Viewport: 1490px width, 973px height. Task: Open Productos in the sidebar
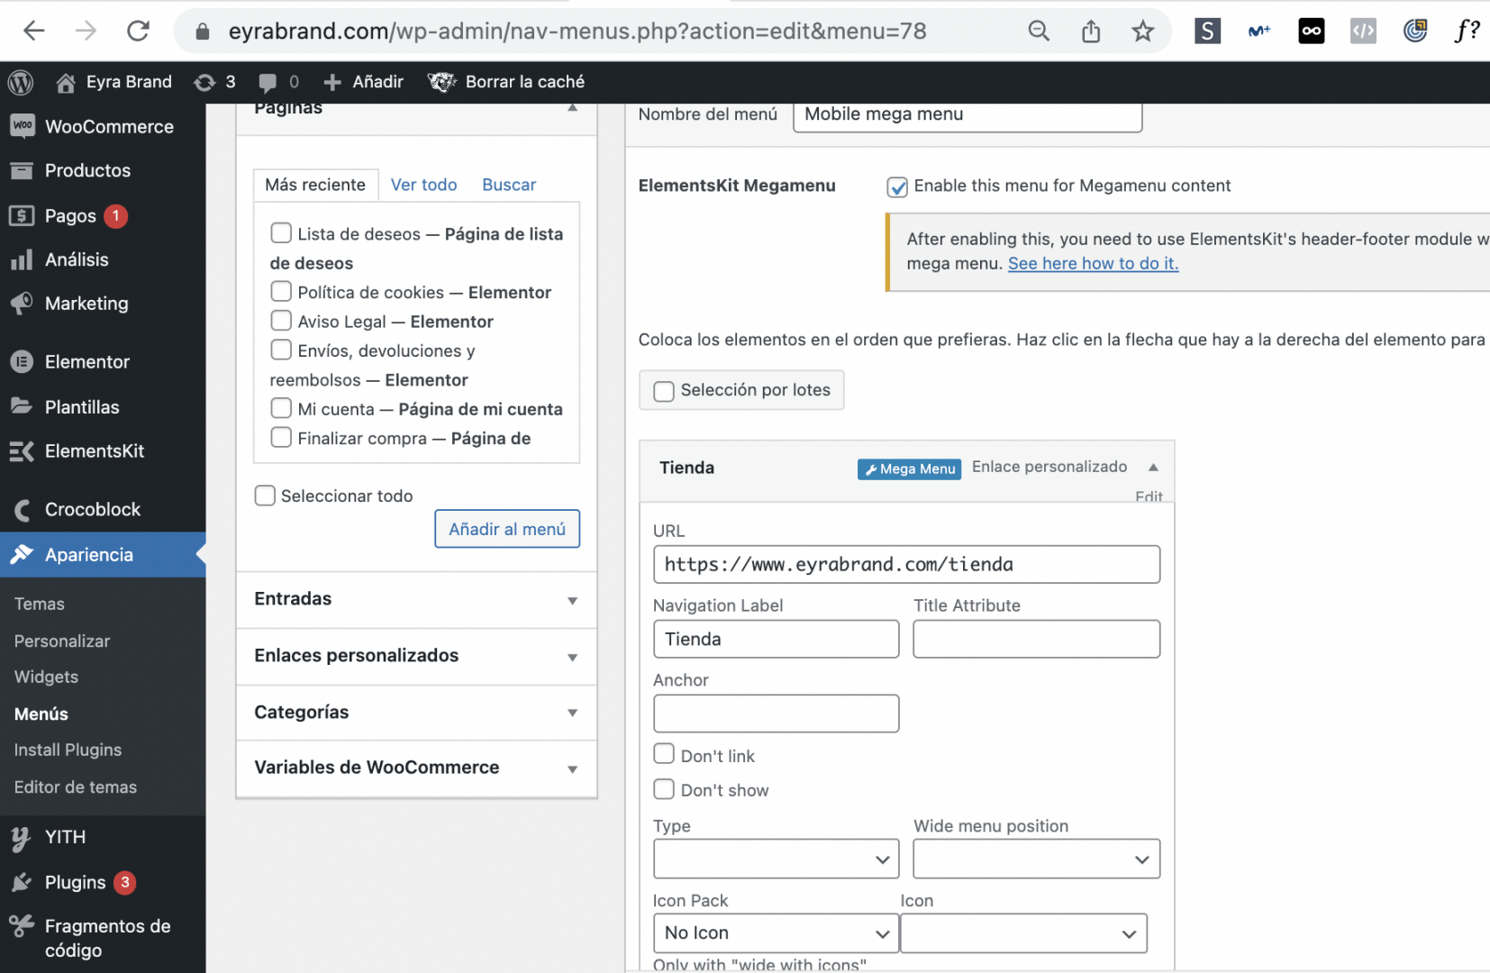[x=103, y=170]
